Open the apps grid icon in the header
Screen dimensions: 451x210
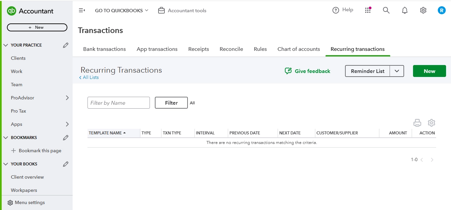[368, 10]
